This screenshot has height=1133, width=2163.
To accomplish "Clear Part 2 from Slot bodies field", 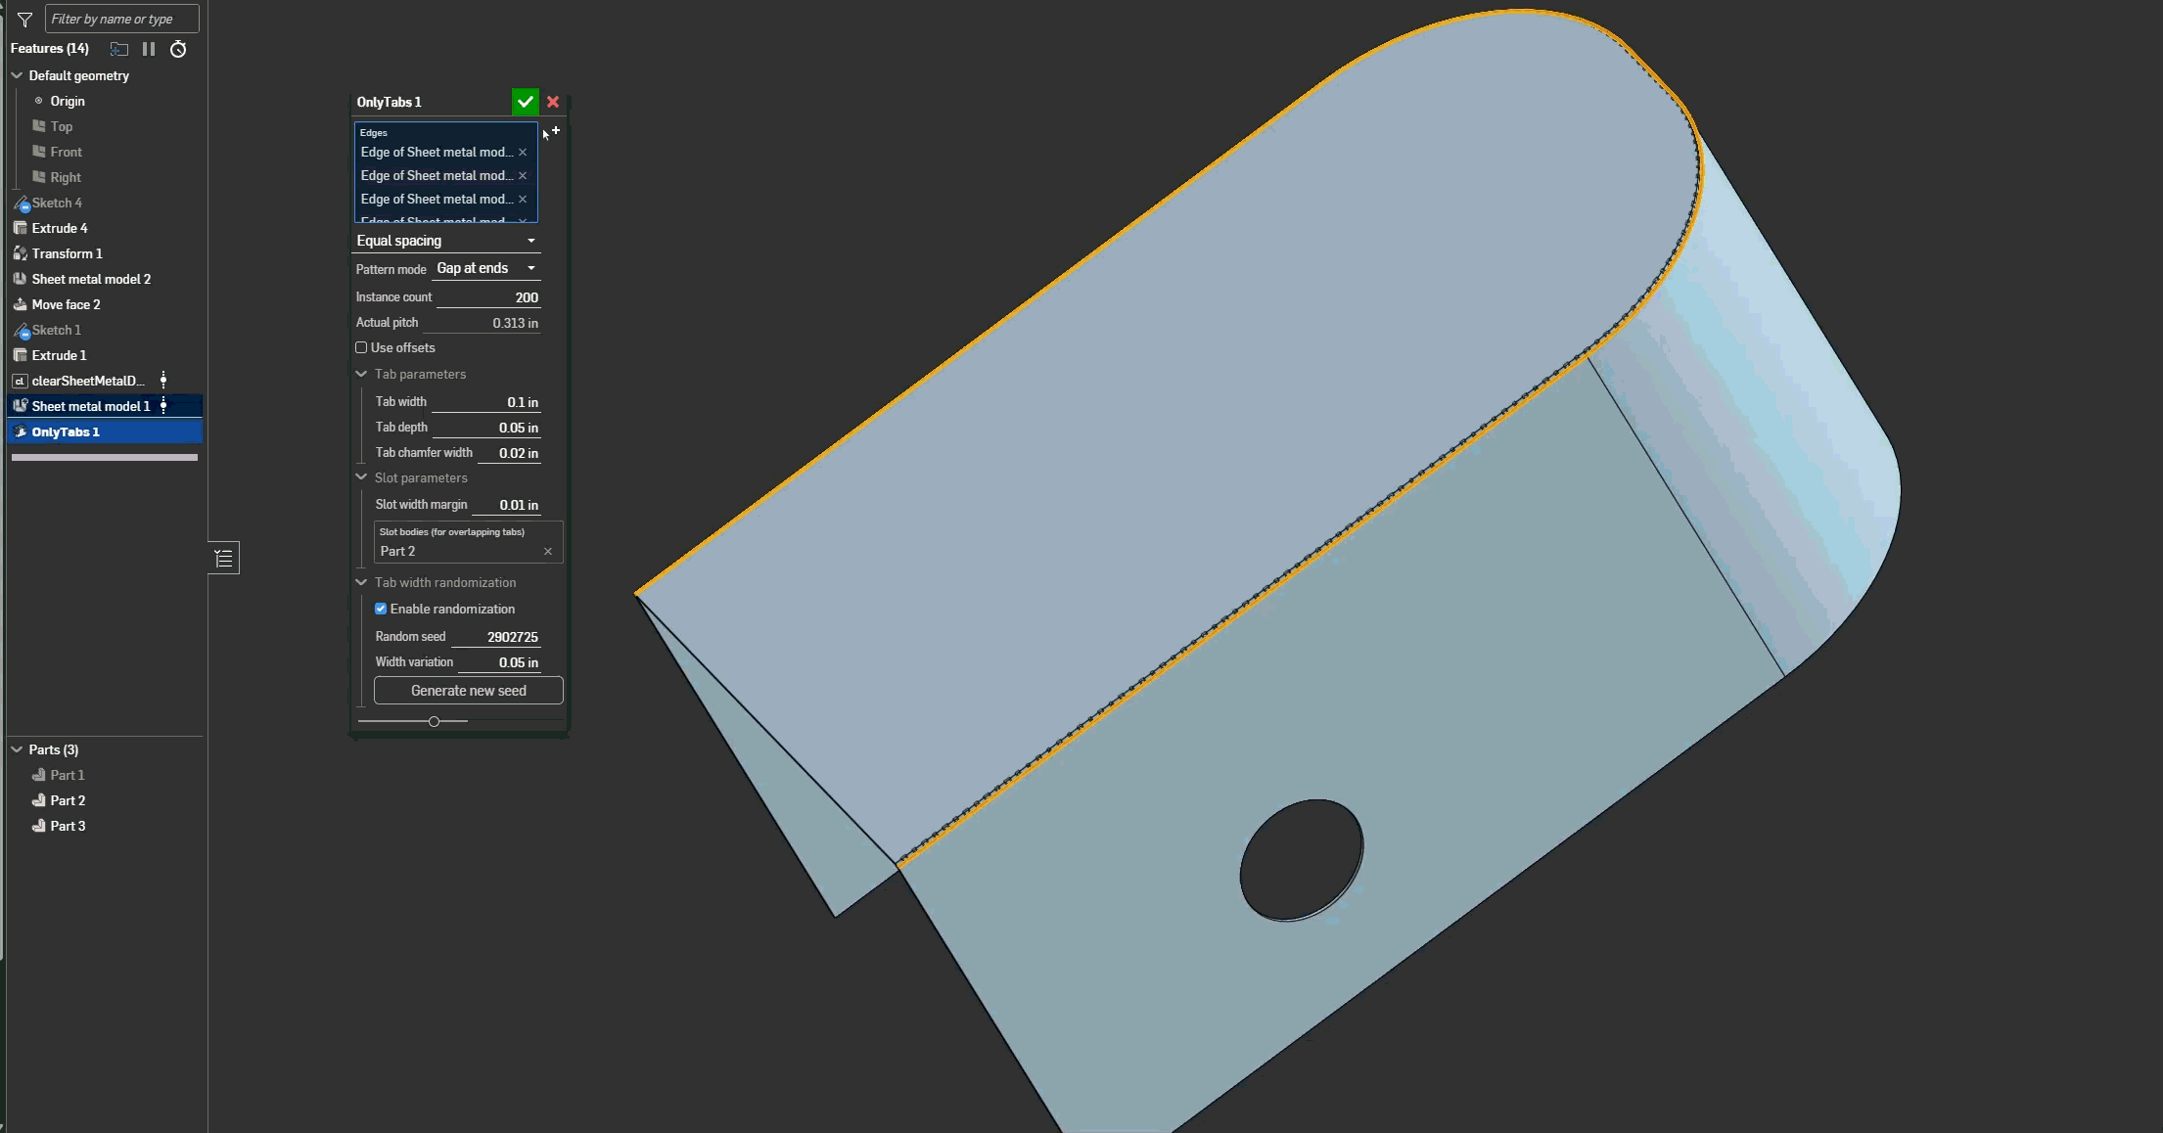I will tap(548, 552).
